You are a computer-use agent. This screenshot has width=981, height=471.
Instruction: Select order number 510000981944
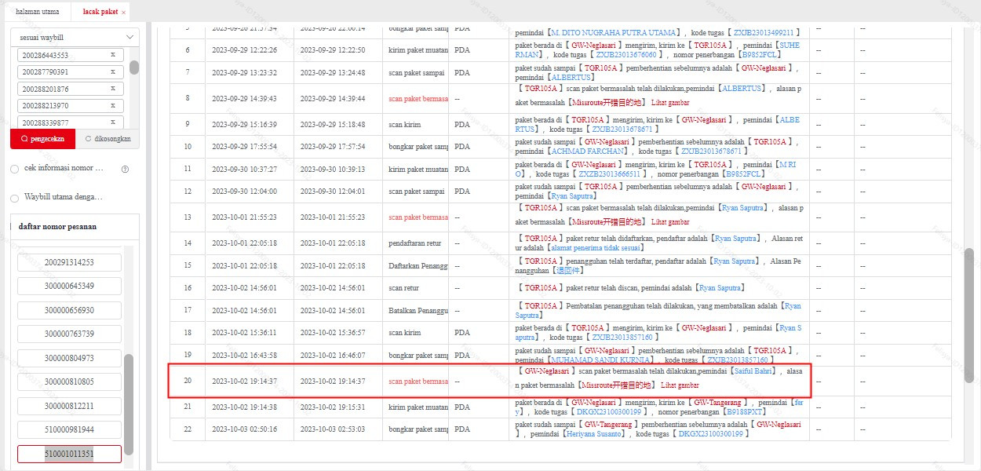[69, 429]
